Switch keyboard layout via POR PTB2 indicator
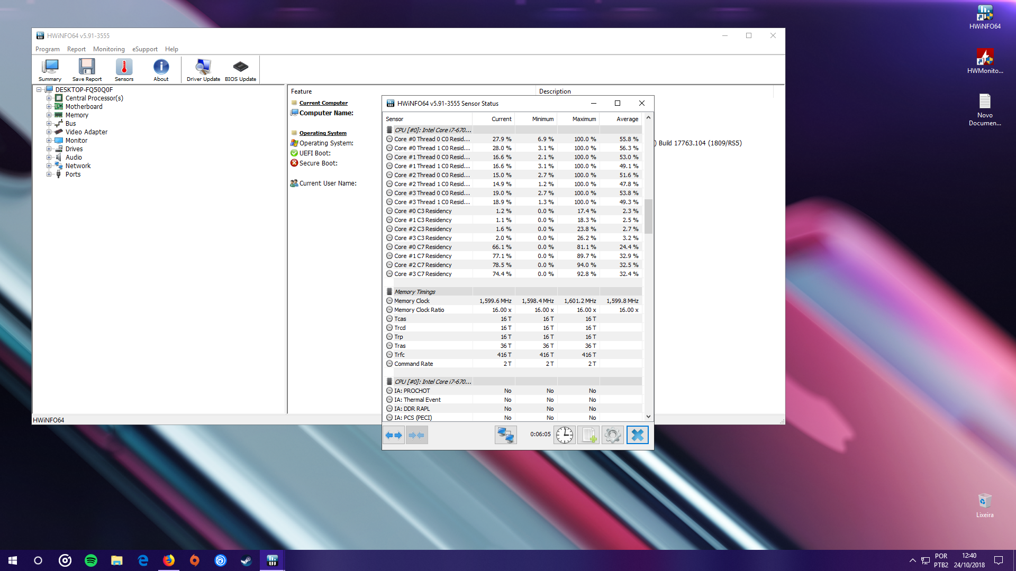The height and width of the screenshot is (571, 1016). (x=941, y=560)
